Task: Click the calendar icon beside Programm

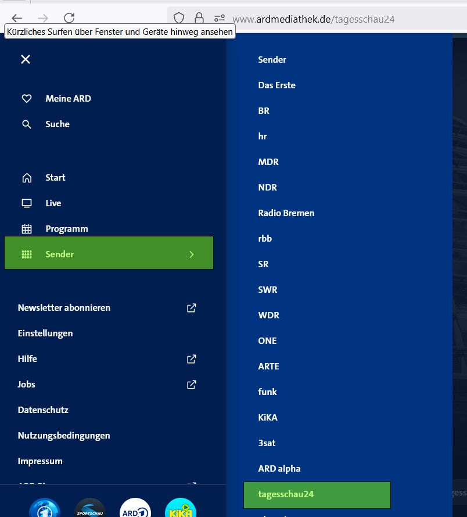Action: [x=27, y=229]
